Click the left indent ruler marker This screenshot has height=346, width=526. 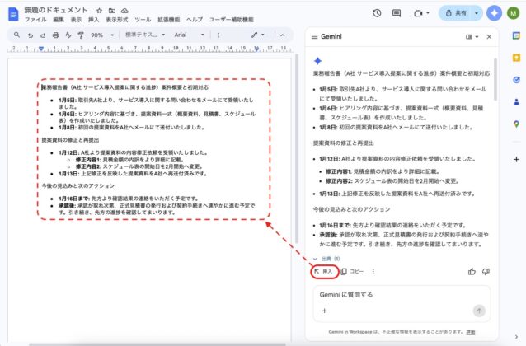pyautogui.click(x=41, y=49)
